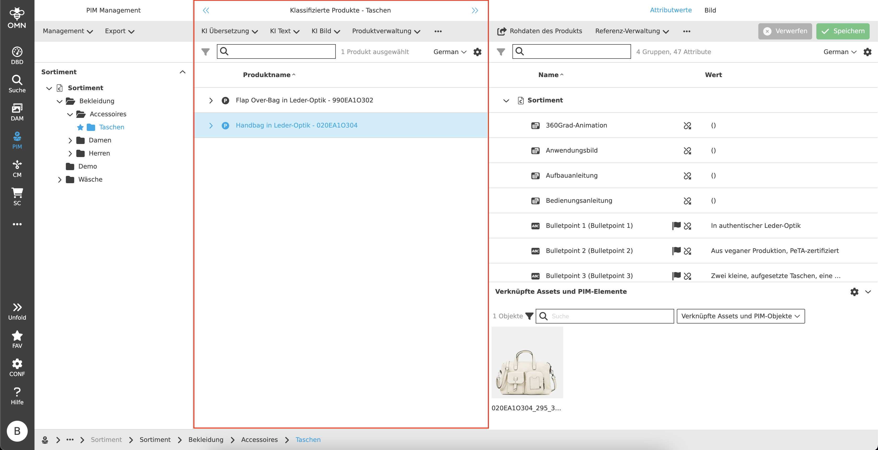Screen dimensions: 878x450
Task: Click the Speichern button
Action: click(842, 31)
